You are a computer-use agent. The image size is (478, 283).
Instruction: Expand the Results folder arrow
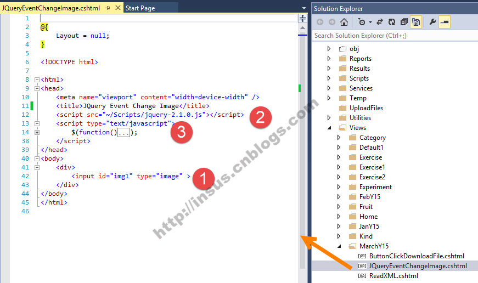(x=329, y=68)
